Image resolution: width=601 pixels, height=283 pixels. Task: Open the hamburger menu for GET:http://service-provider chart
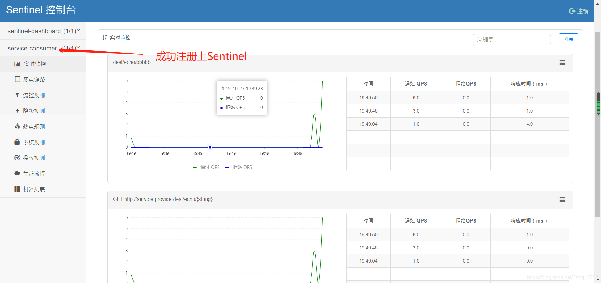pos(562,200)
